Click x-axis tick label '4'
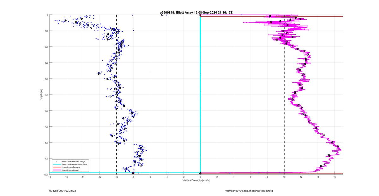Image resolution: width=379 pixels, height=196 pixels. 234,177
